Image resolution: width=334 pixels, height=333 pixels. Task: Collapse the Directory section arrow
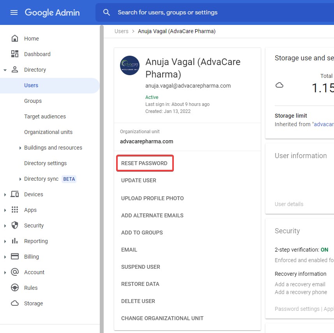point(5,70)
